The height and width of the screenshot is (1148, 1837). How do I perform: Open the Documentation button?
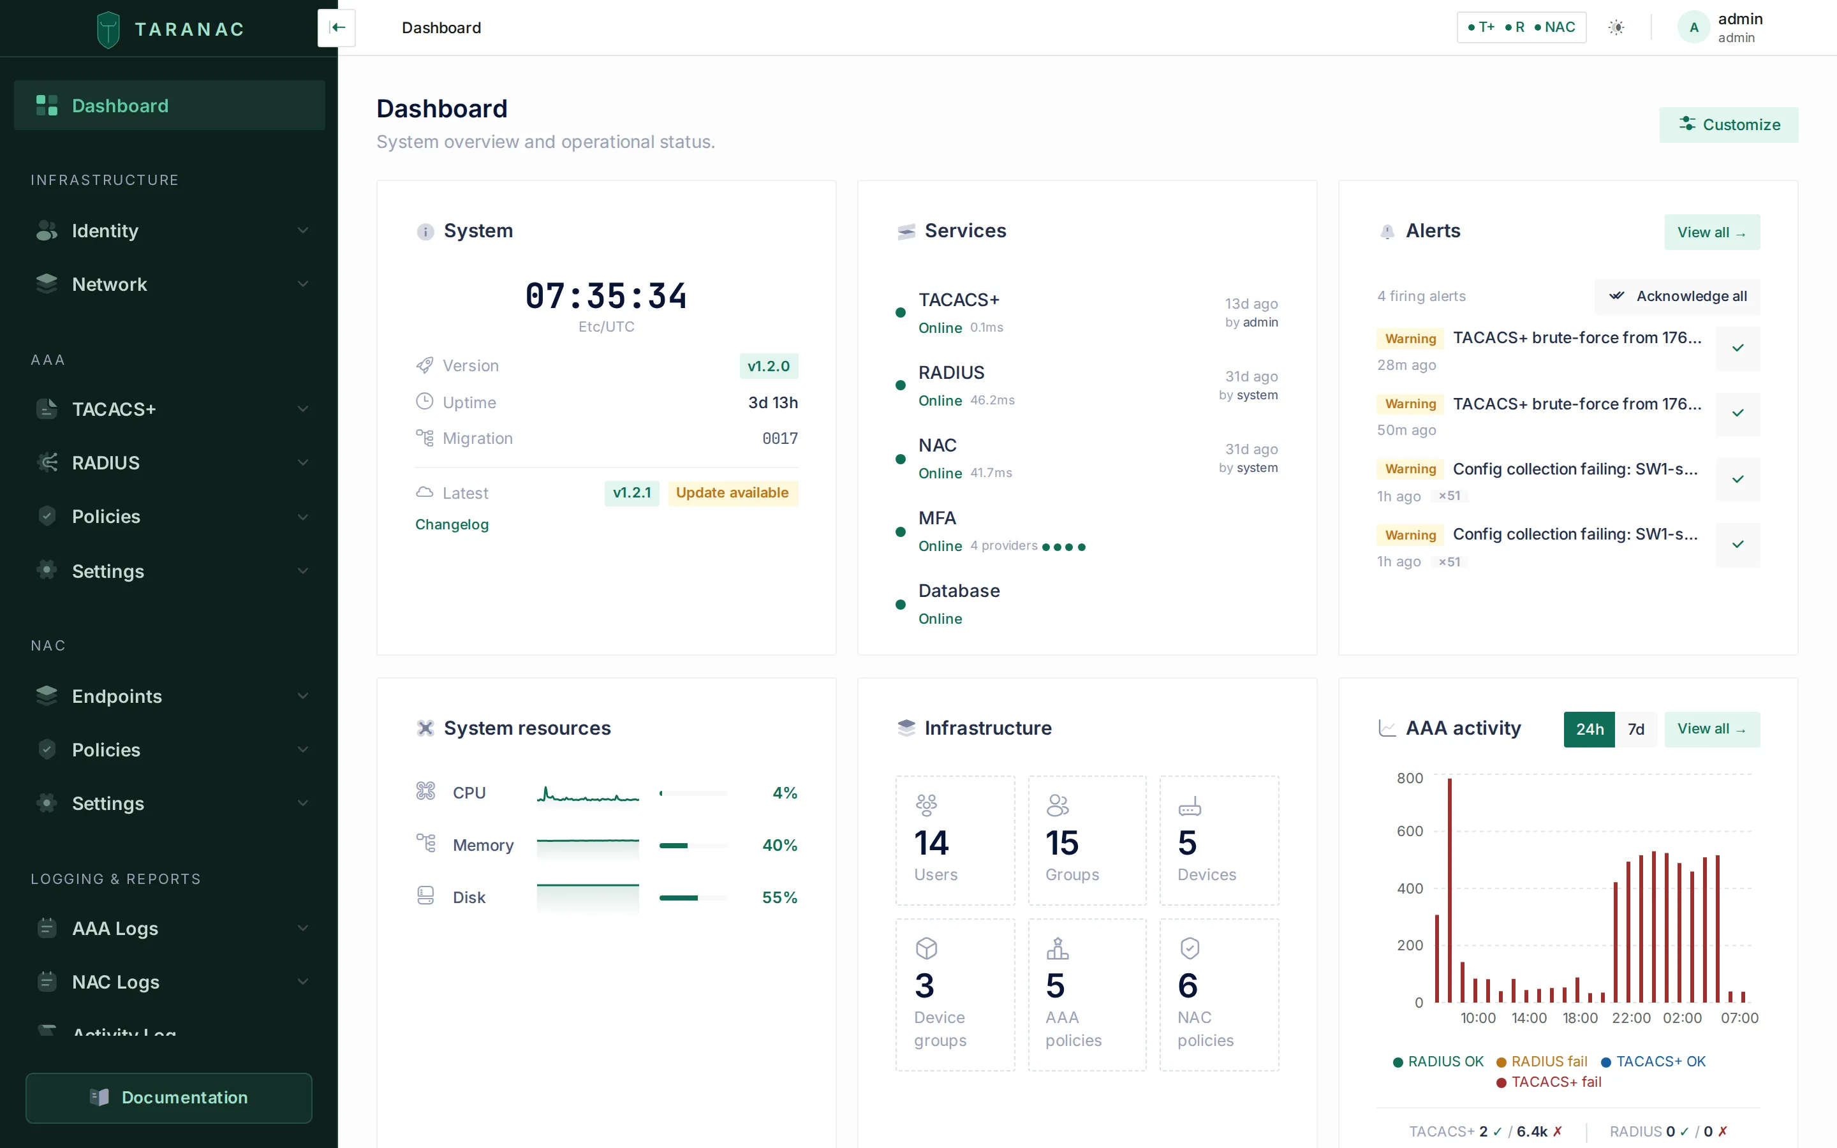point(168,1097)
